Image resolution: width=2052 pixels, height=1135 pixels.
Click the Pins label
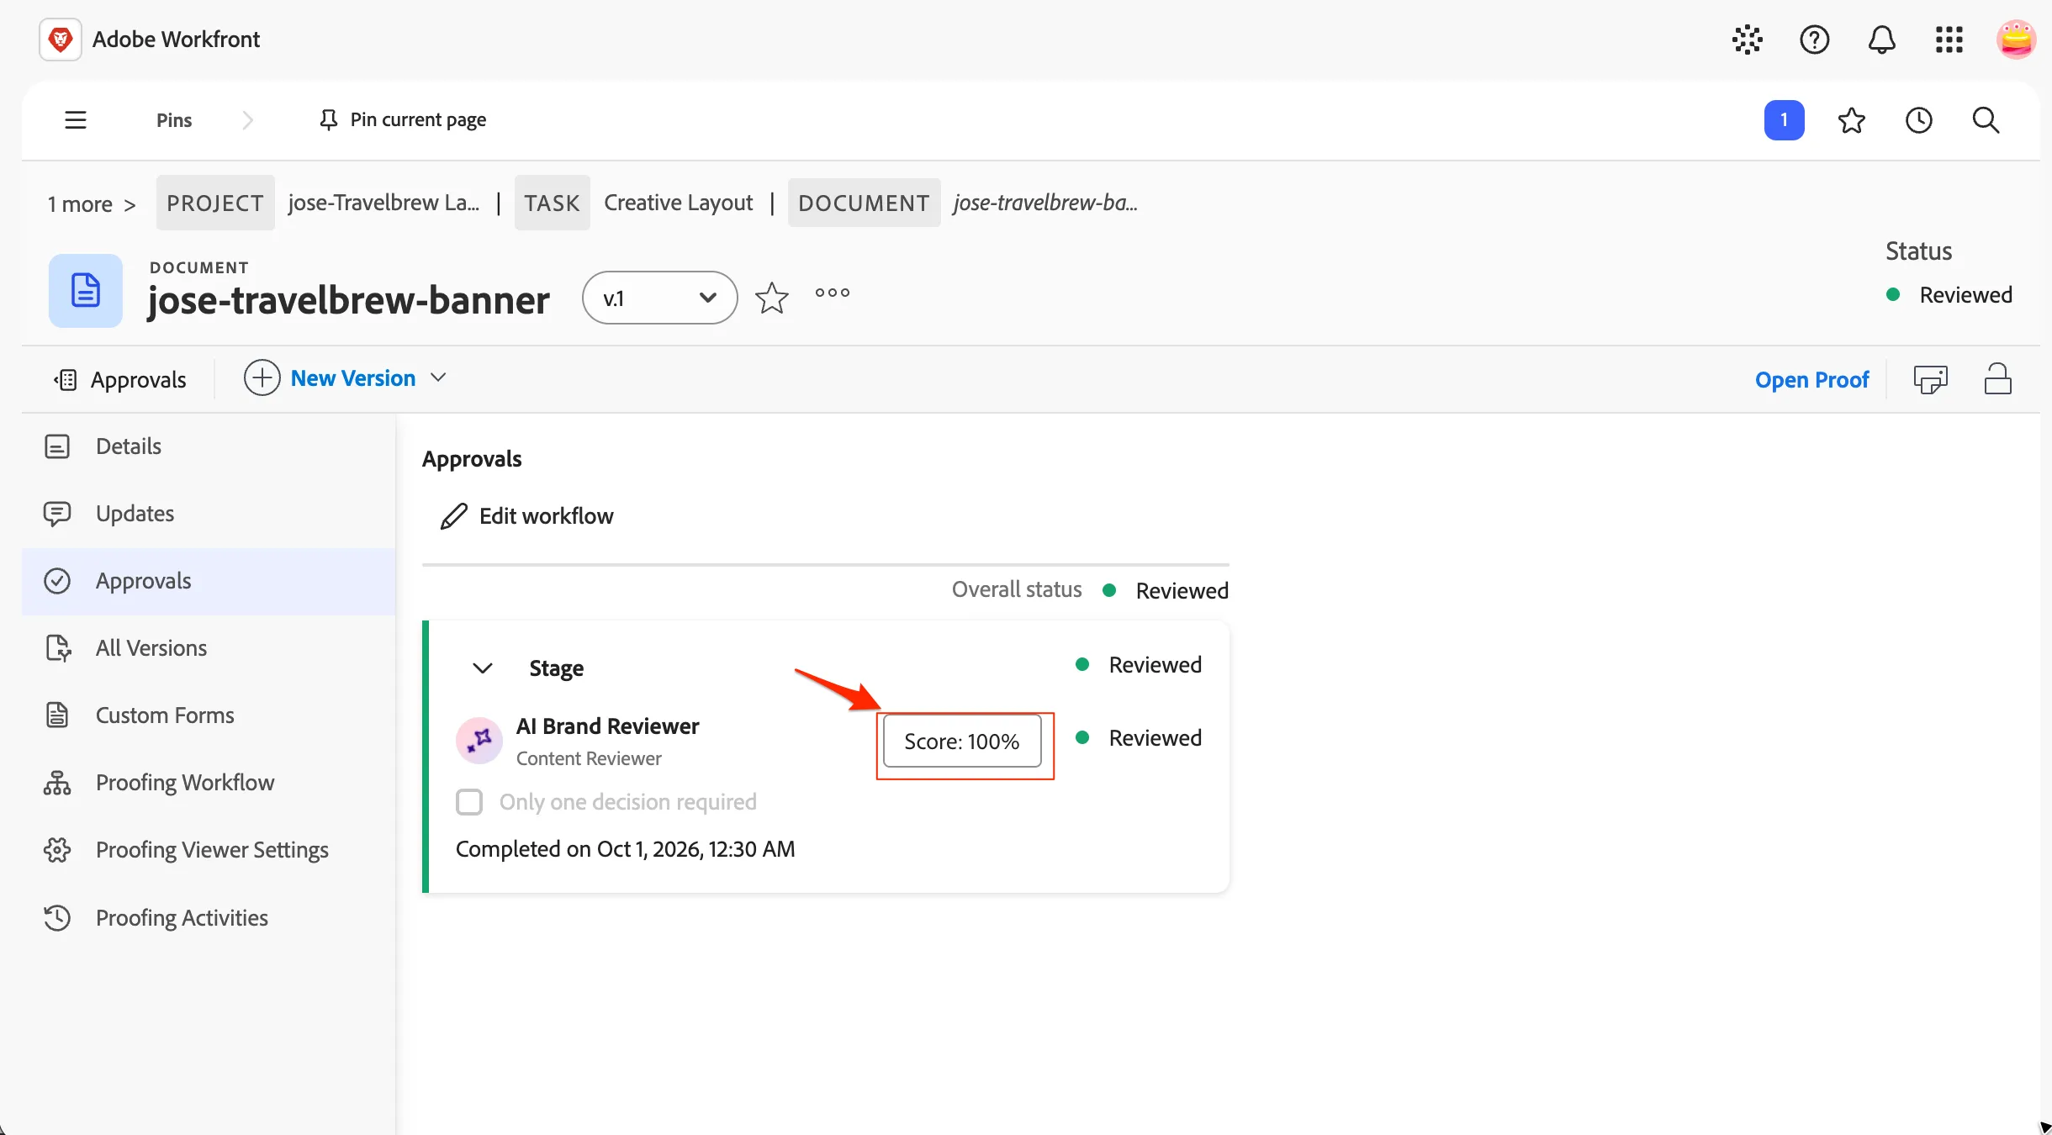coord(174,120)
